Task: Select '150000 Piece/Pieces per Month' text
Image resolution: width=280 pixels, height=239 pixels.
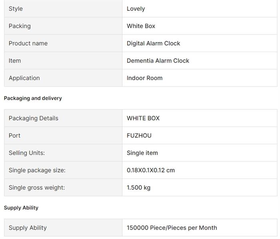Action: [172, 228]
